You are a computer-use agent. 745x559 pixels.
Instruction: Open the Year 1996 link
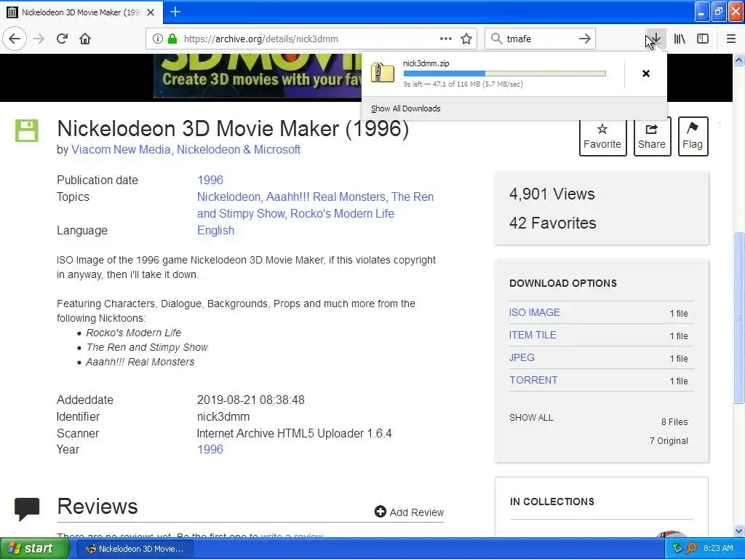point(210,449)
